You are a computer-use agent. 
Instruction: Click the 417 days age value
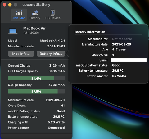point(119,50)
